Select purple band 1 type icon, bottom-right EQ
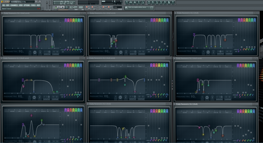Viewport: 263px width, 143px height. [238, 111]
